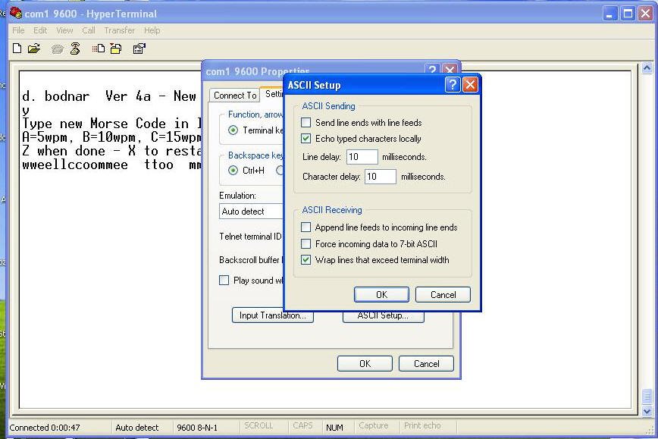Click the Line delay milliseconds field
The height and width of the screenshot is (439, 658).
[362, 157]
